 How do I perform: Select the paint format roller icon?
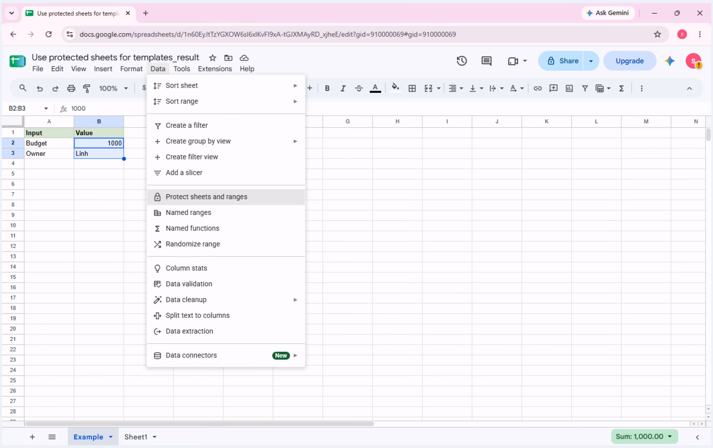[x=87, y=88]
